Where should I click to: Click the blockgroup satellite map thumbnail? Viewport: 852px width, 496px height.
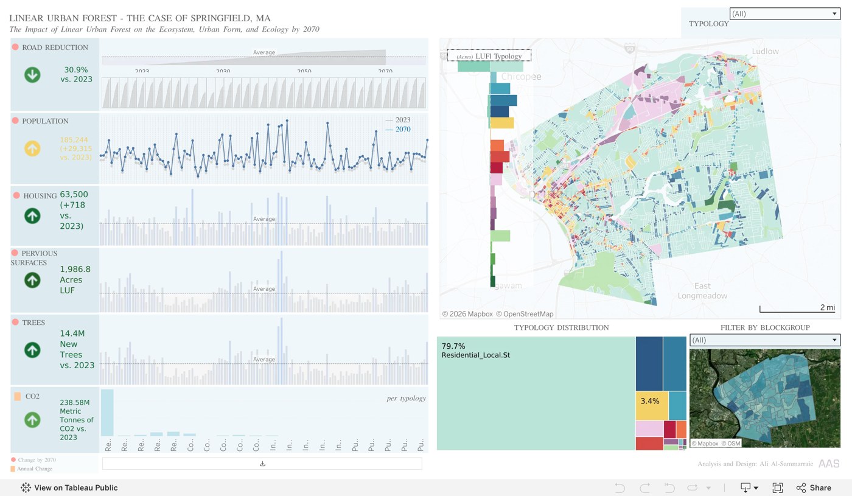click(765, 399)
